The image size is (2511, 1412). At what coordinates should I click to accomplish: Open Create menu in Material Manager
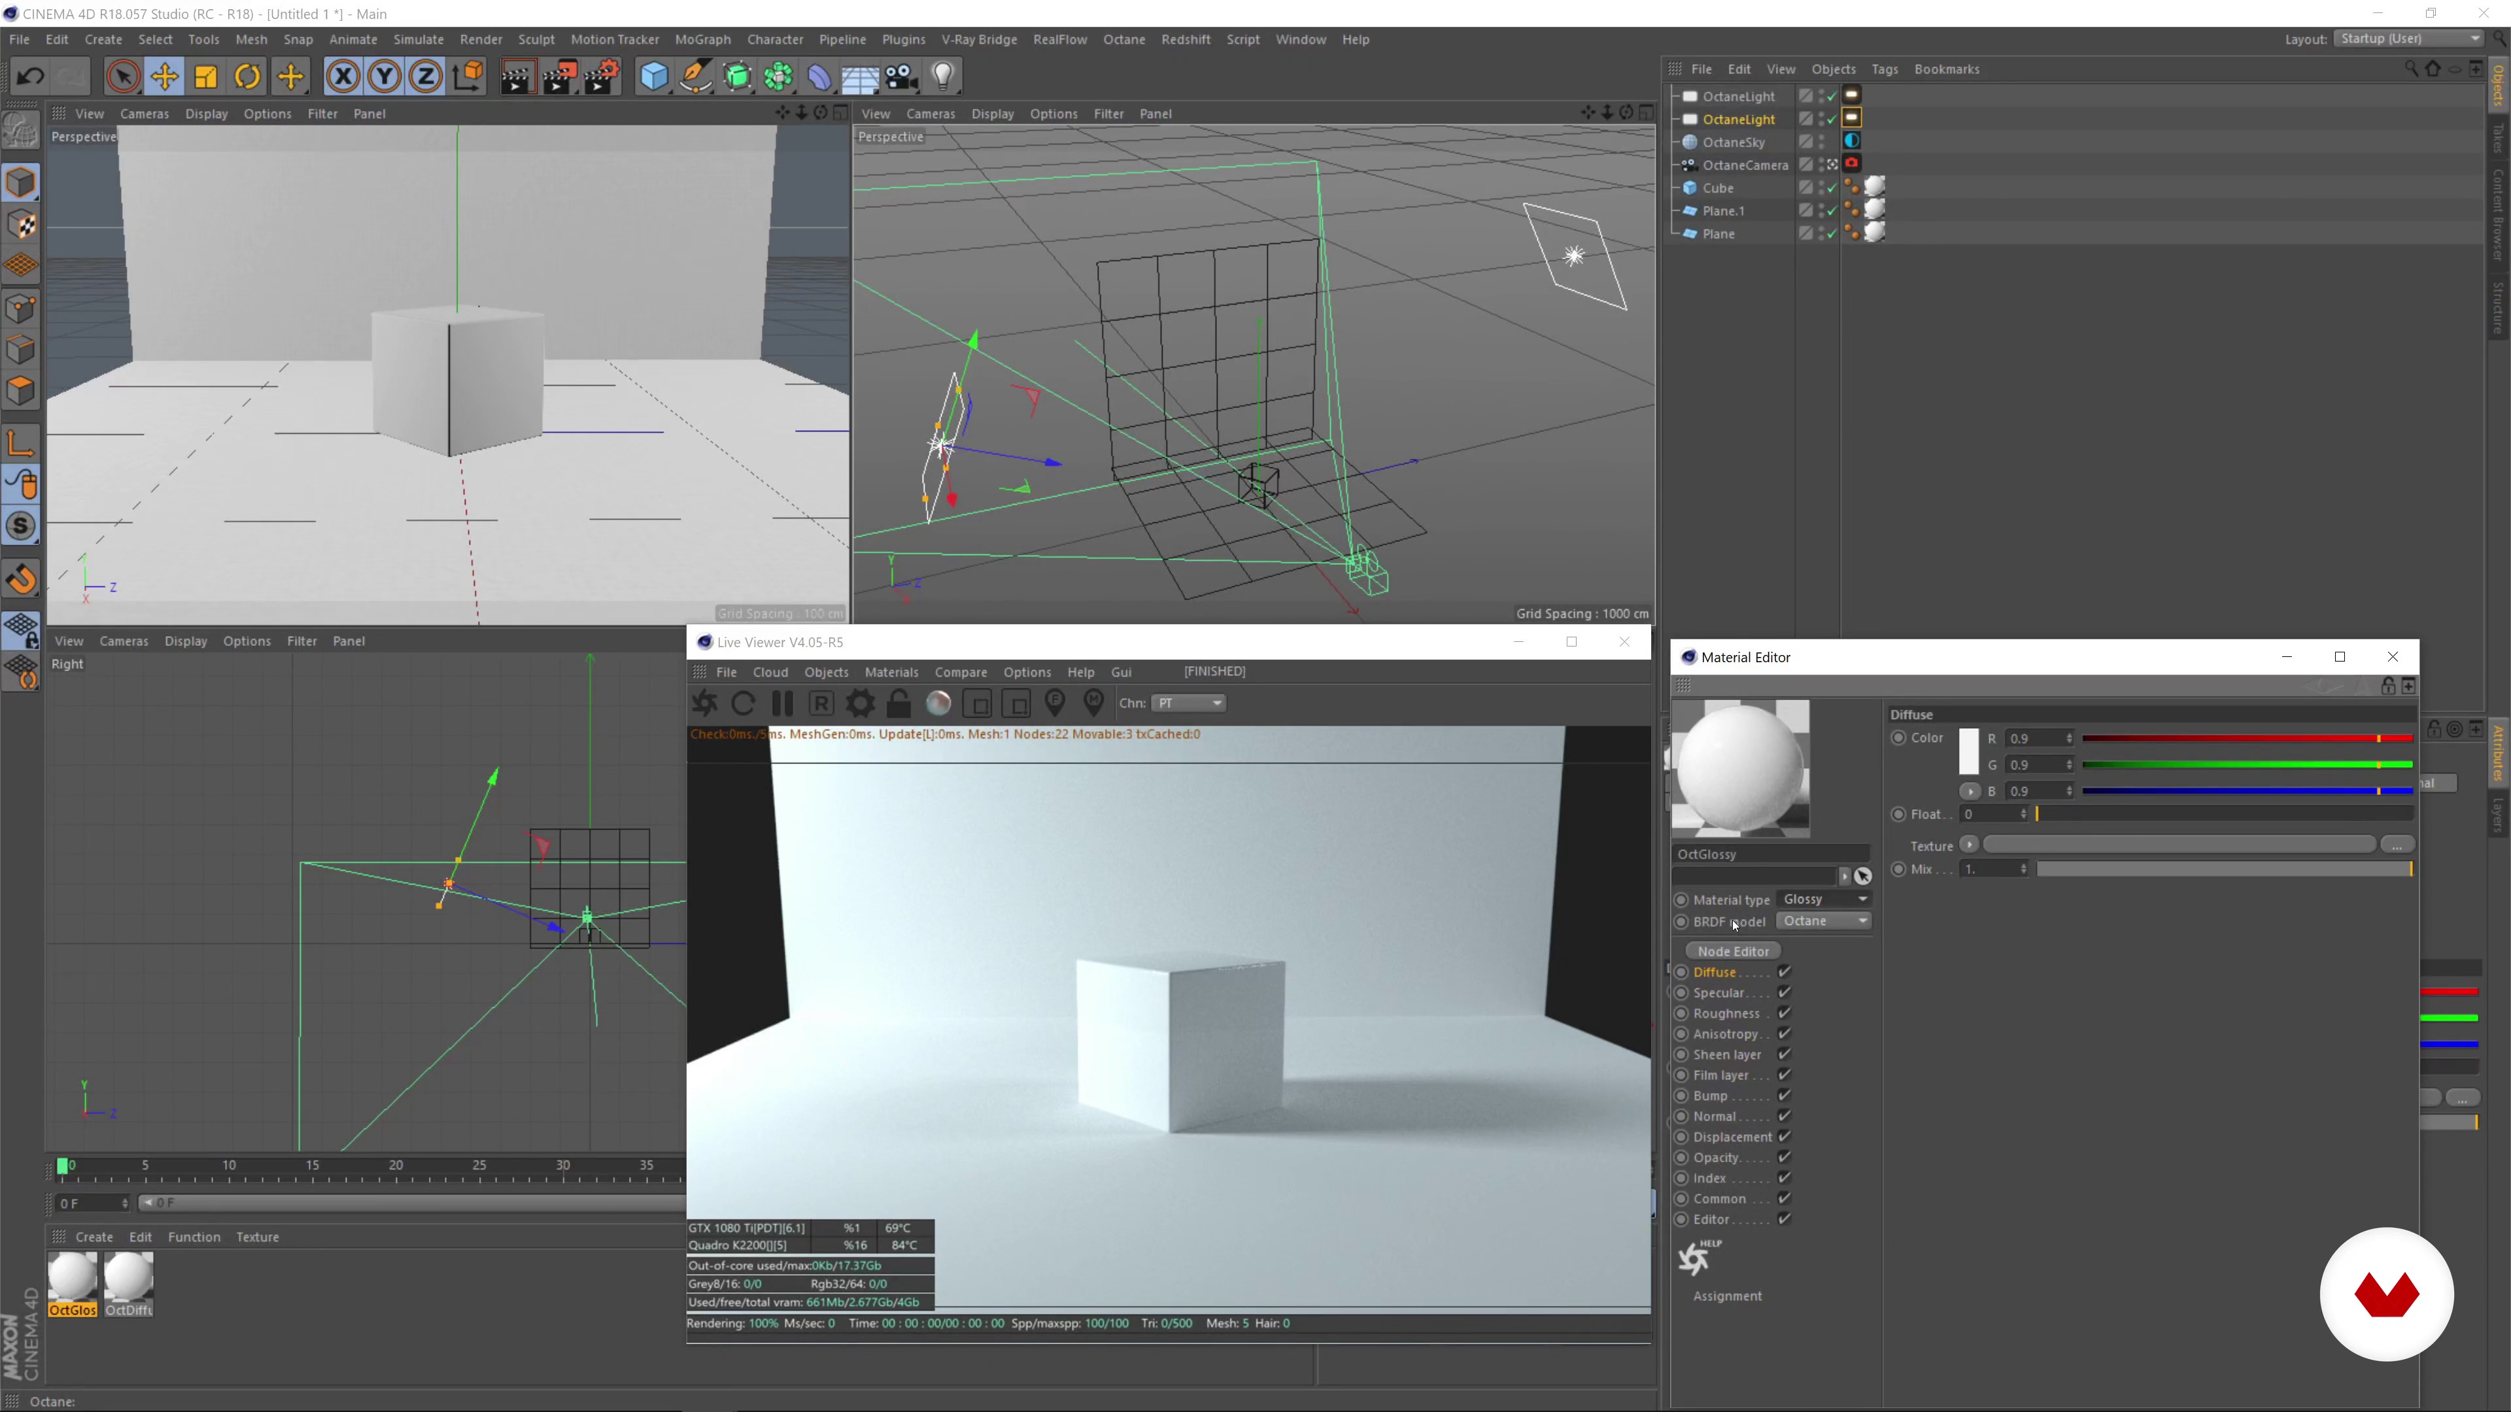coord(94,1237)
